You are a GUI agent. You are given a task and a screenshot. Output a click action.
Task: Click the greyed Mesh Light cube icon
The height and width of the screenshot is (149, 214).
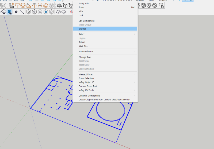tap(51, 5)
